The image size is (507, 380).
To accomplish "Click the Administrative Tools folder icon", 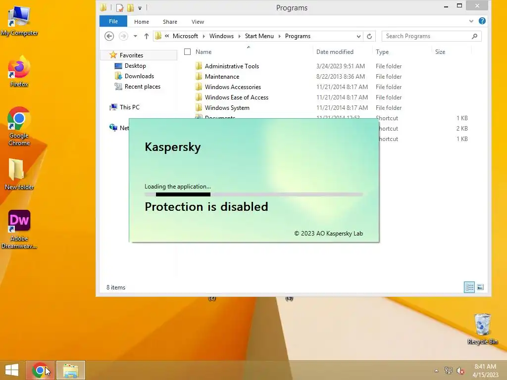I will (x=199, y=66).
